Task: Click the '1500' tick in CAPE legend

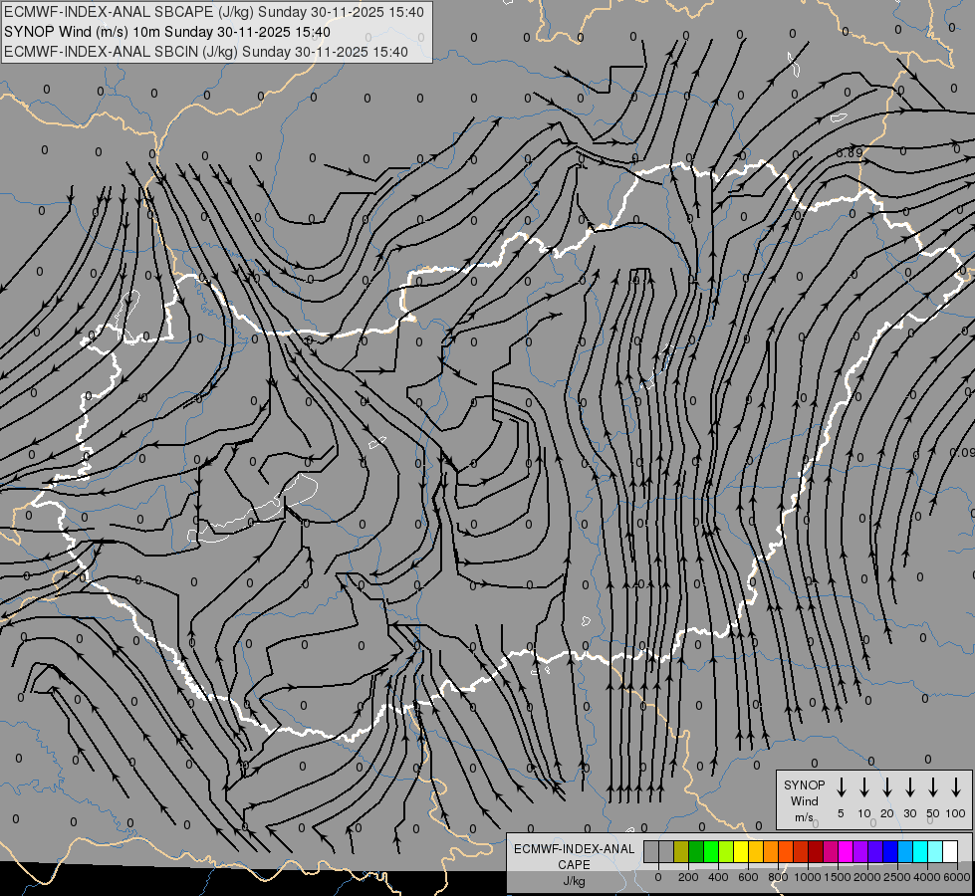Action: [838, 877]
